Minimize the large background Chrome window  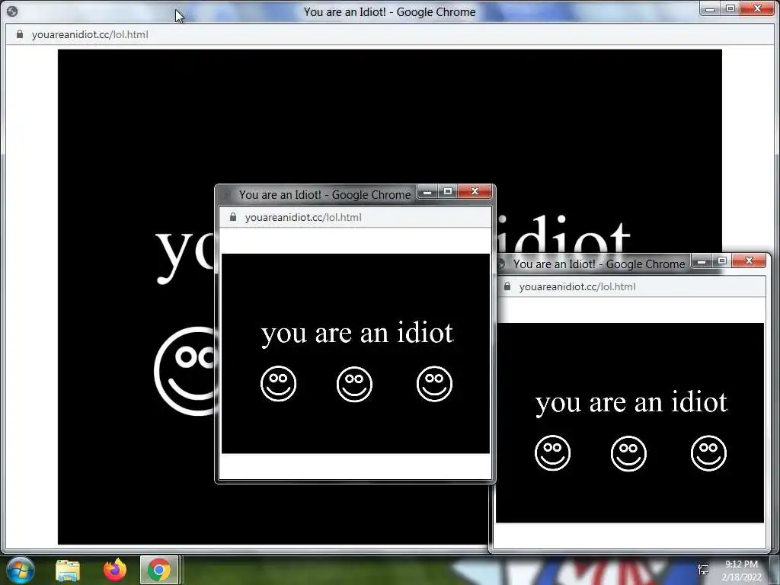point(710,9)
